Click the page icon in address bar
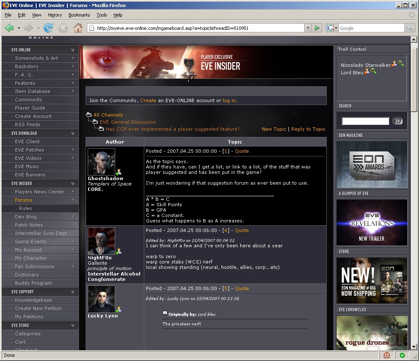The image size is (419, 361). click(91, 28)
